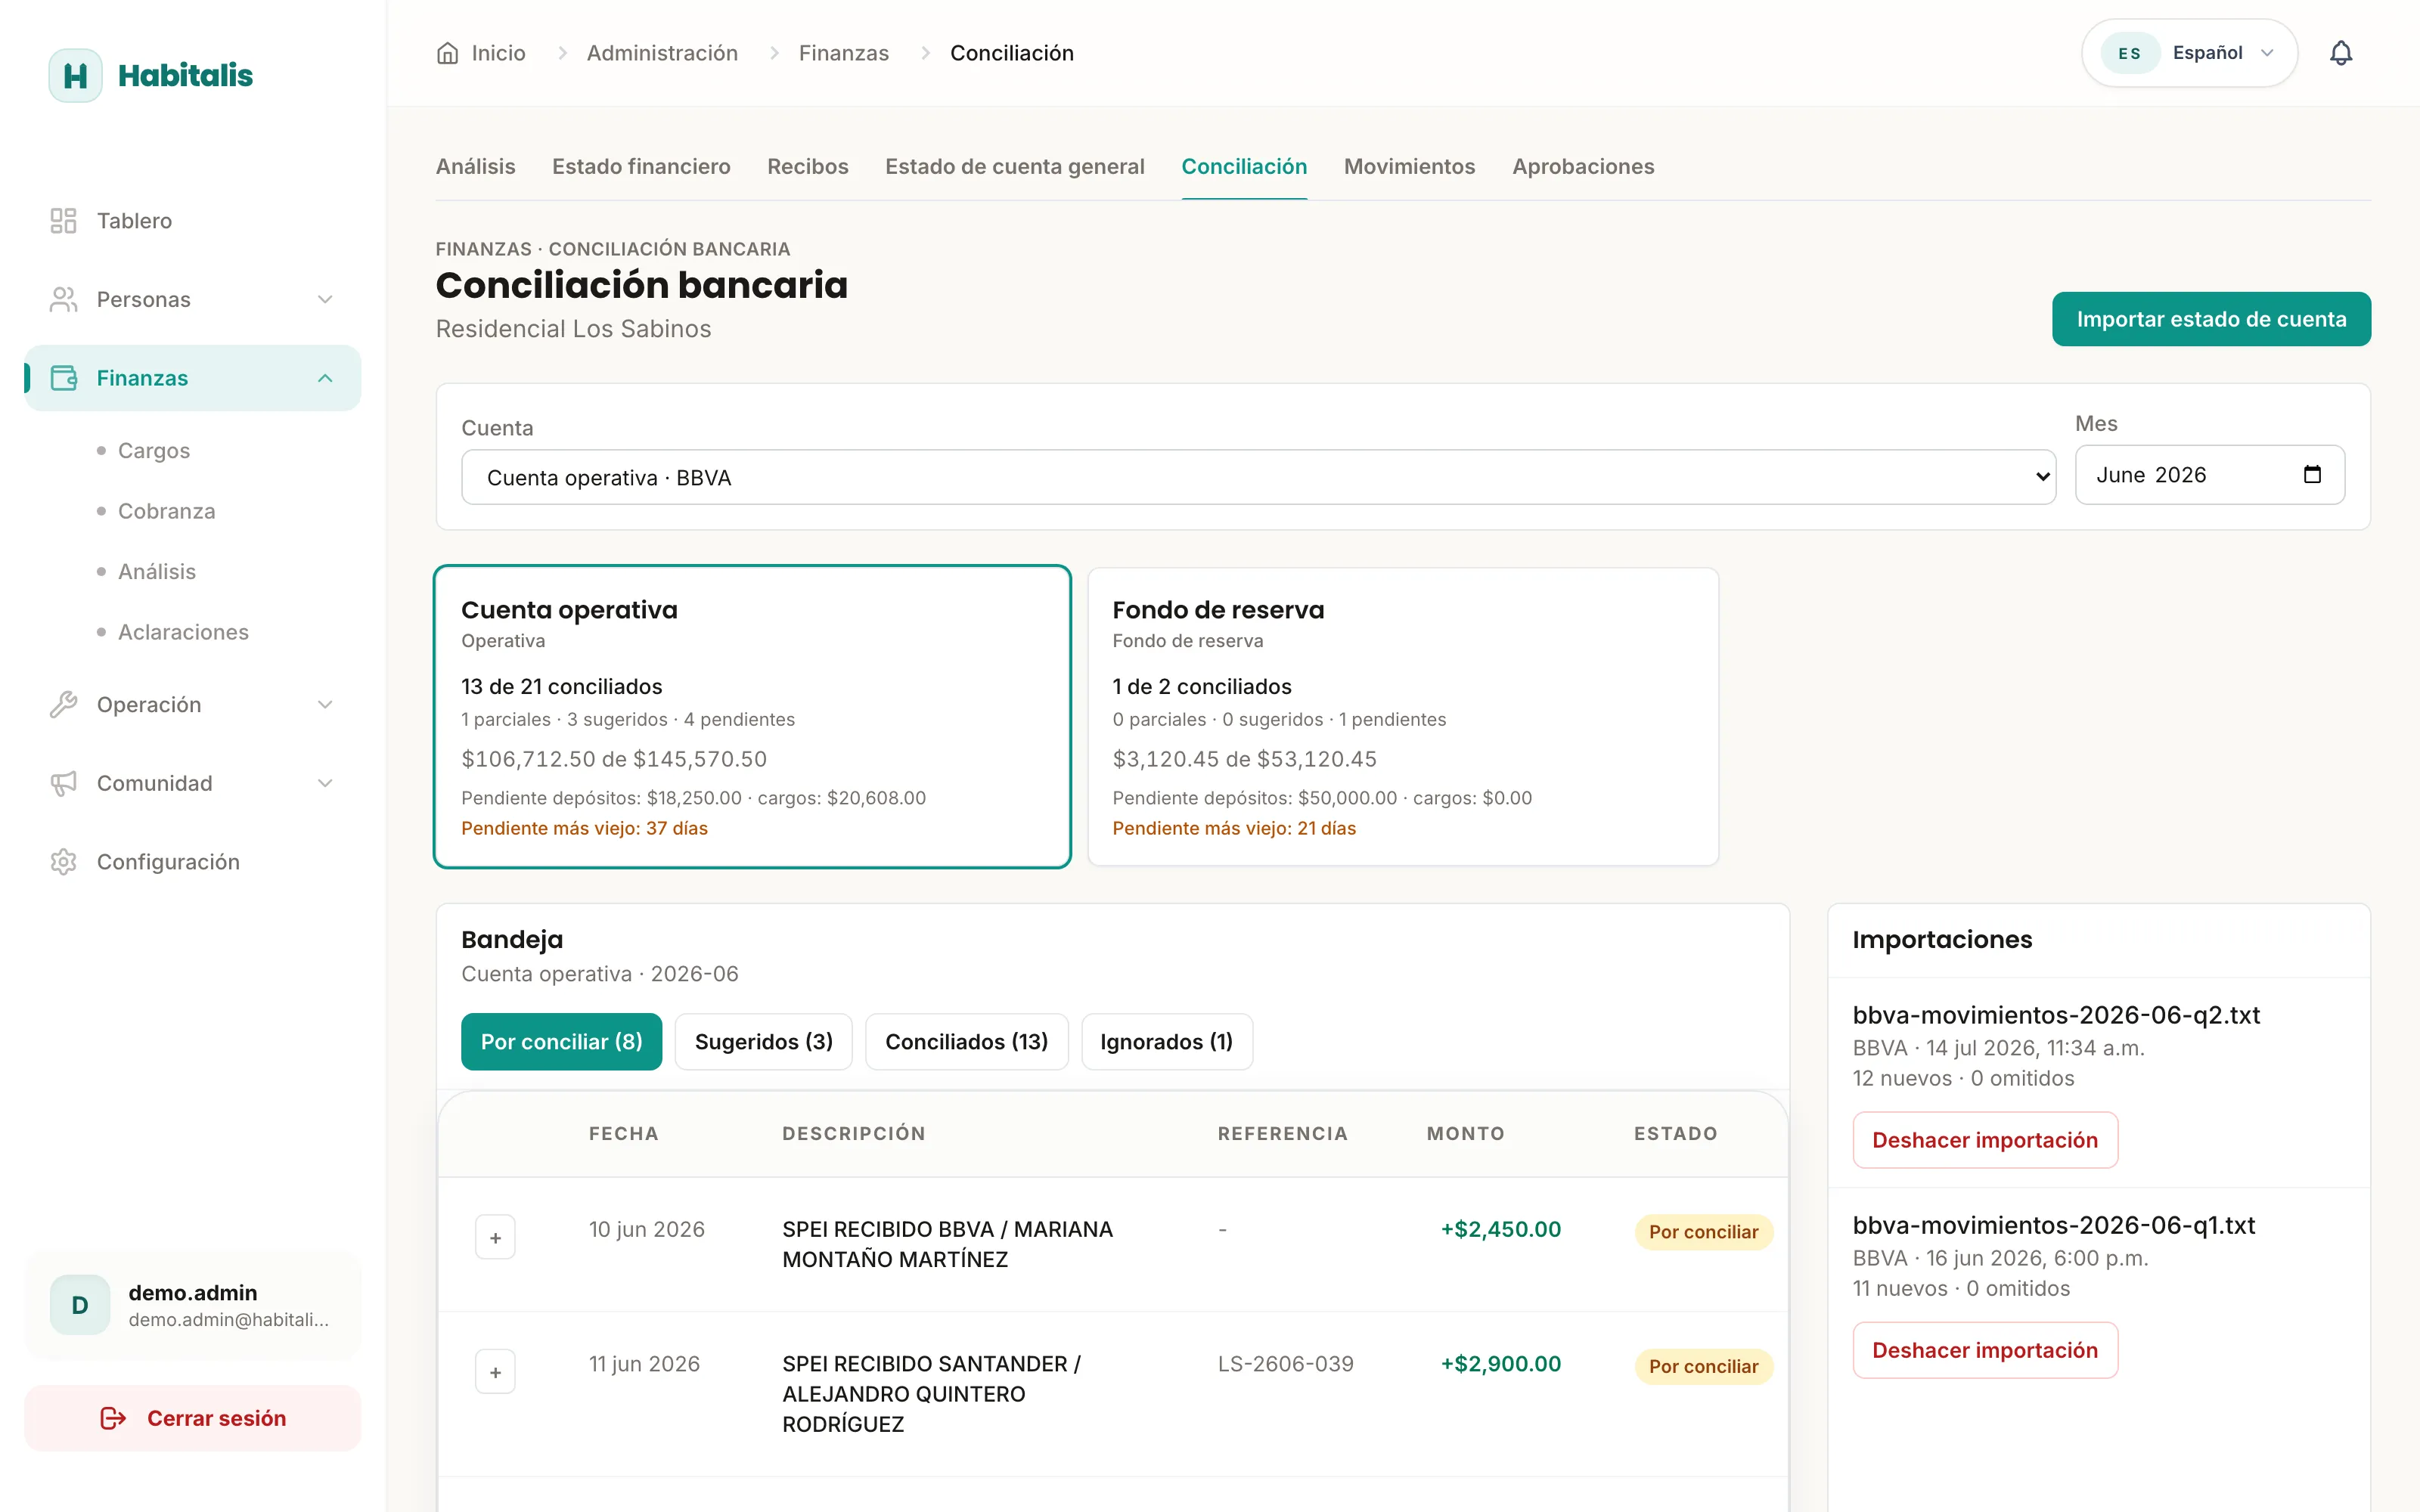Click the Configuración gear icon
The height and width of the screenshot is (1512, 2420).
63,862
